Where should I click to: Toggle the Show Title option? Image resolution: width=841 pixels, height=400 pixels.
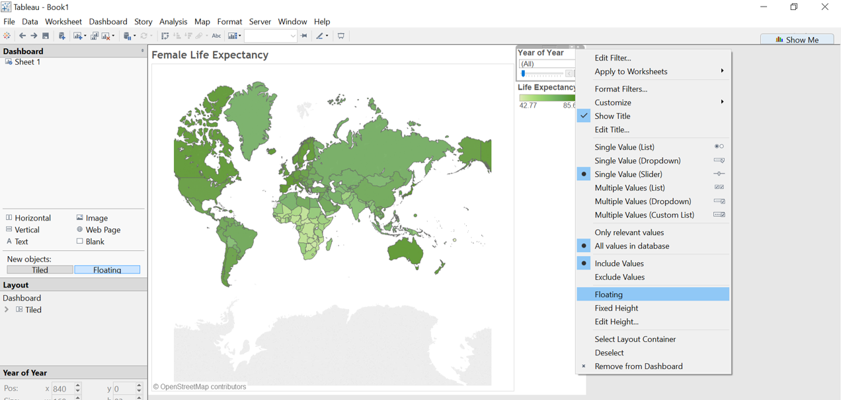612,116
